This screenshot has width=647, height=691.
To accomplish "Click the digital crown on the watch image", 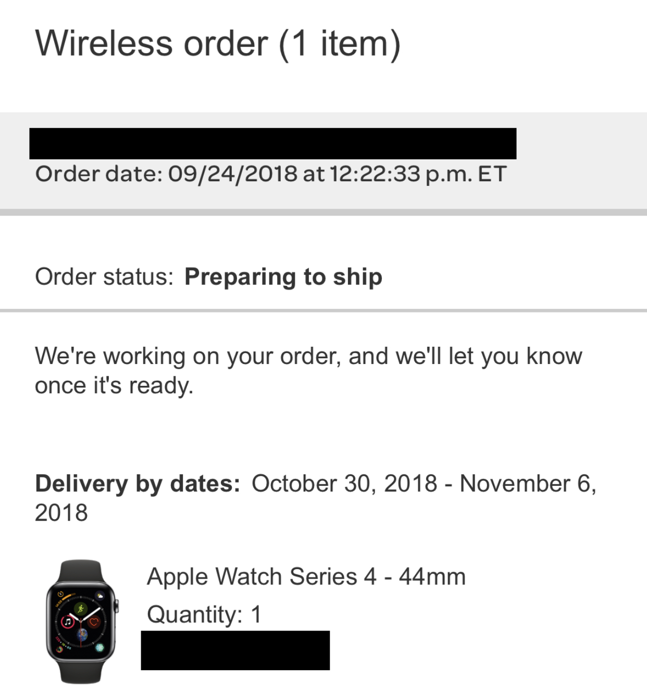I will pyautogui.click(x=116, y=606).
